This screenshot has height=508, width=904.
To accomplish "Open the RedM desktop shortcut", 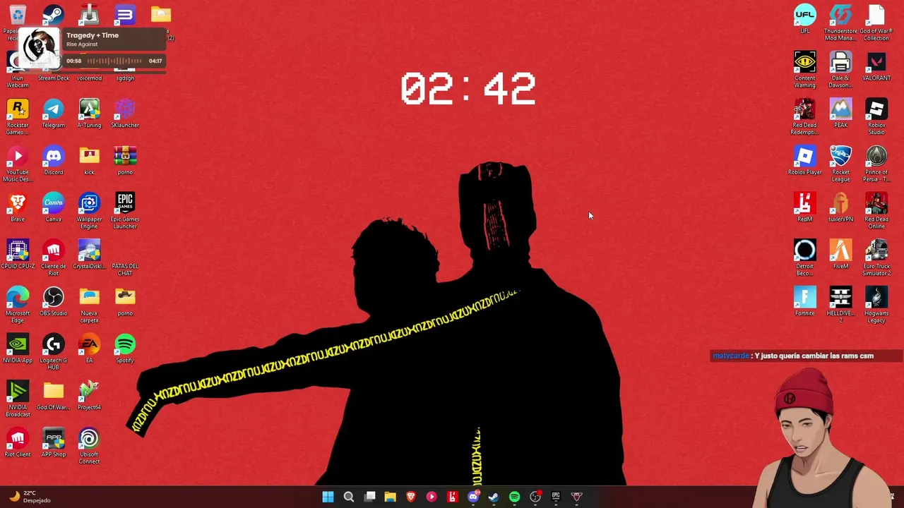I will (x=804, y=207).
